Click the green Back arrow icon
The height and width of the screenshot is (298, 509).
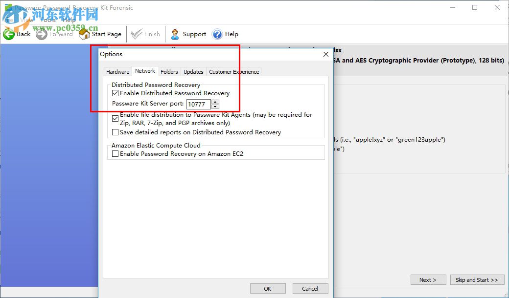(x=9, y=34)
